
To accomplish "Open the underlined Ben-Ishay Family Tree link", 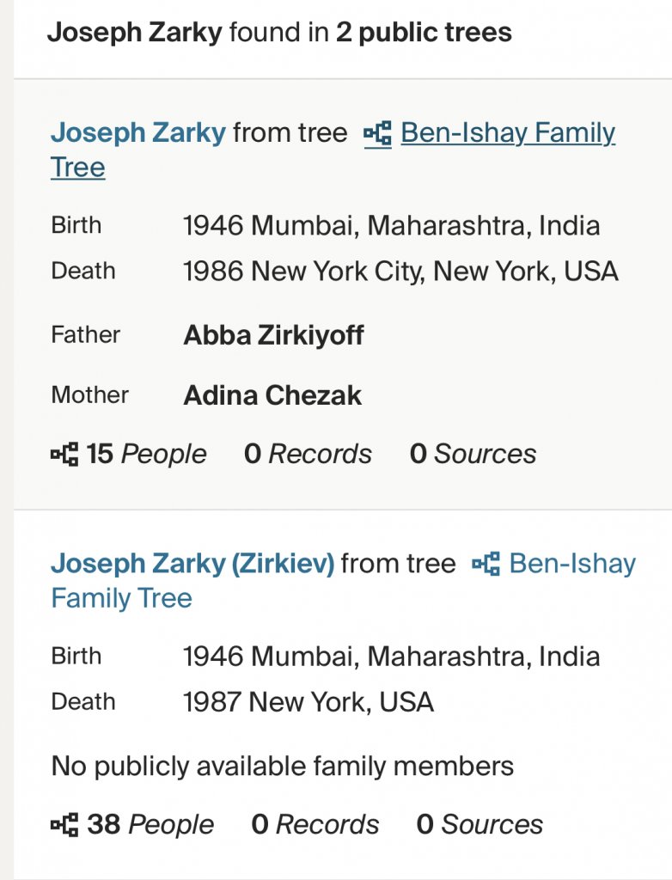I will [x=507, y=133].
